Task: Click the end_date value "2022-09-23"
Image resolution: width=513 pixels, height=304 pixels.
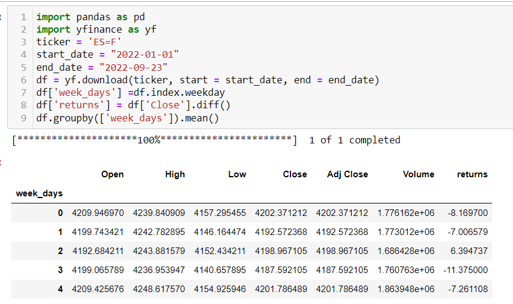Action: tap(133, 67)
